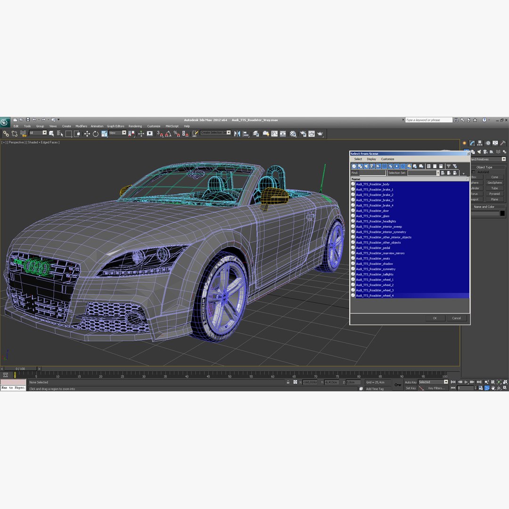509x509 pixels.
Task: Toggle the 3D Snaps tool
Action: (x=160, y=133)
